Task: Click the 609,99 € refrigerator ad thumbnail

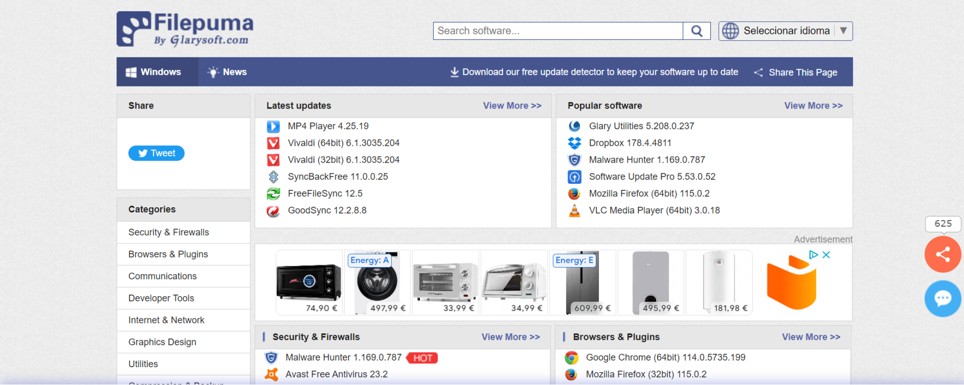Action: pos(583,282)
